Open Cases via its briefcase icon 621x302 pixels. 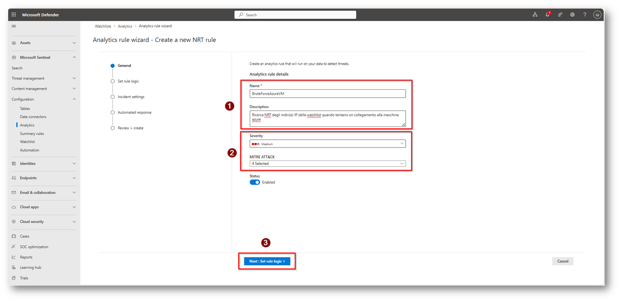coord(14,236)
